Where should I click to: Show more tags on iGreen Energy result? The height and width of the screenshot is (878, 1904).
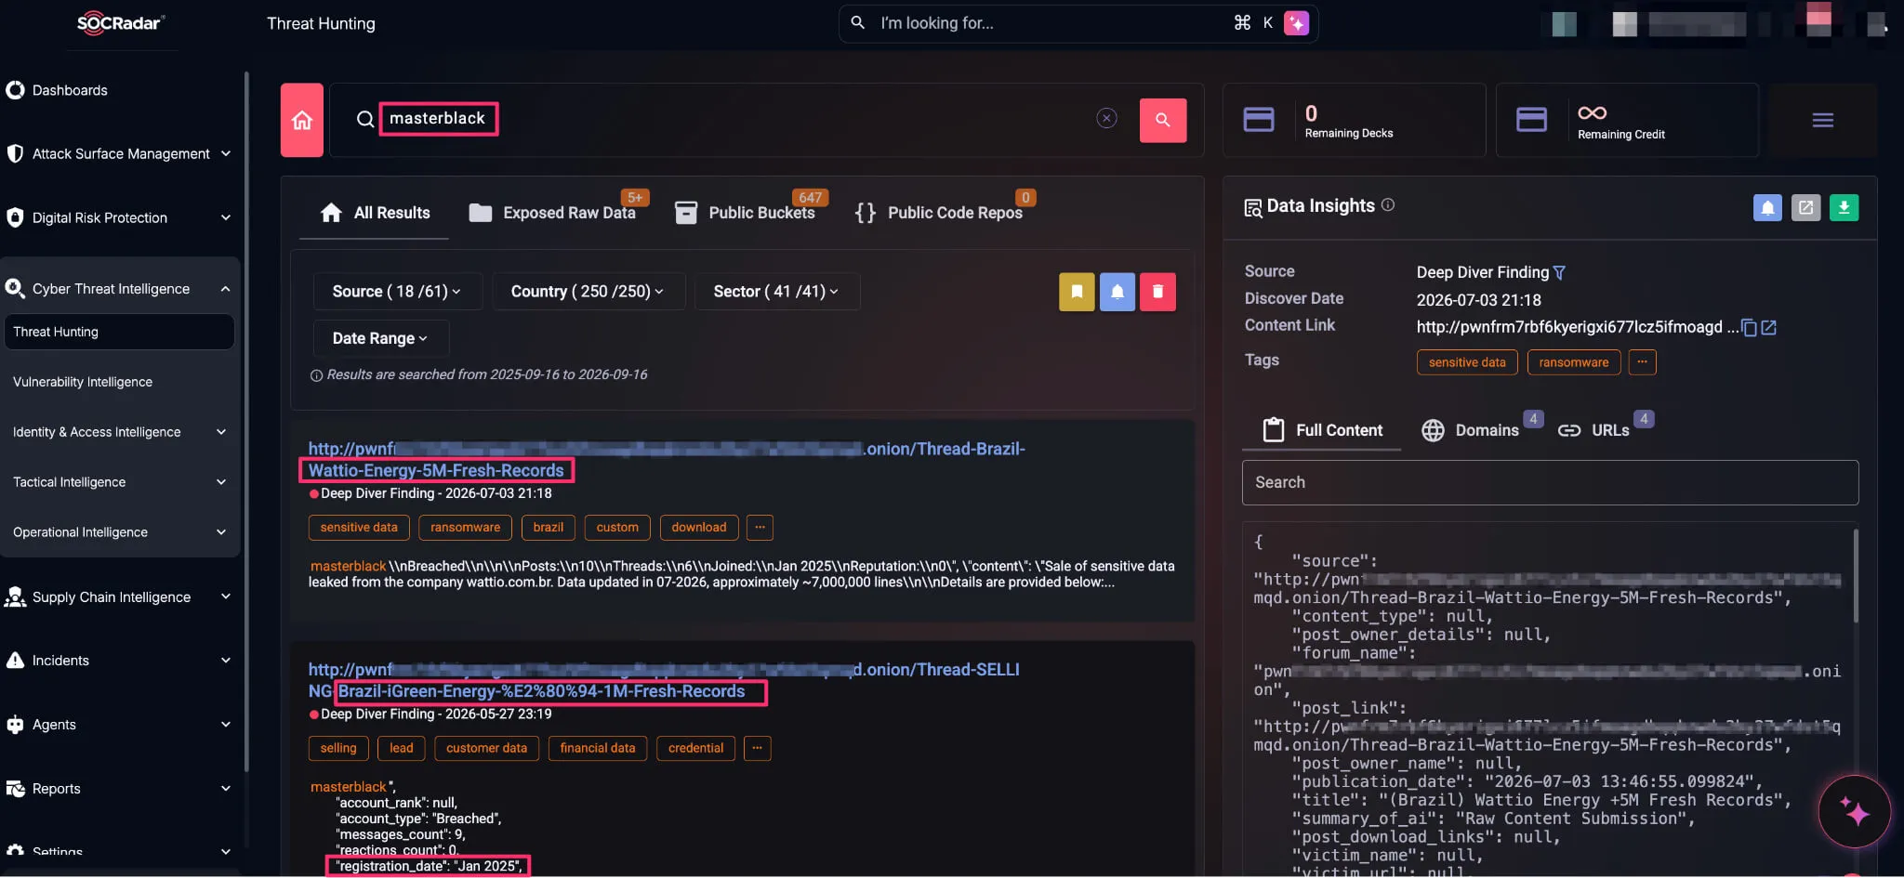pos(758,749)
